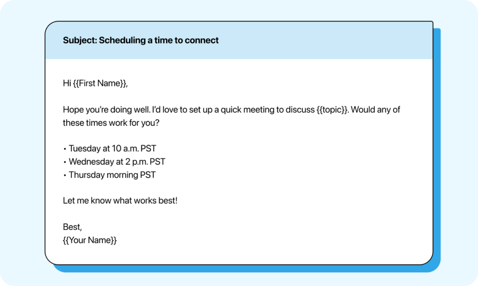Click the 'Best,' sign-off

point(72,227)
